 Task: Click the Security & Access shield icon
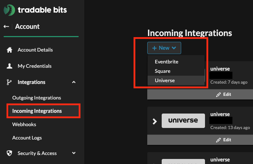pyautogui.click(x=9, y=153)
